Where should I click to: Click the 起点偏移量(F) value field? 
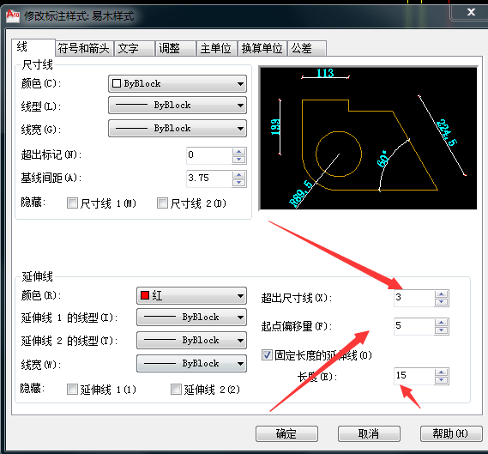[x=414, y=326]
